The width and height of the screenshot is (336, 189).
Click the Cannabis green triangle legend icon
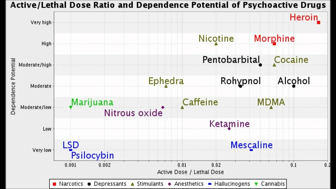pyautogui.click(x=256, y=184)
